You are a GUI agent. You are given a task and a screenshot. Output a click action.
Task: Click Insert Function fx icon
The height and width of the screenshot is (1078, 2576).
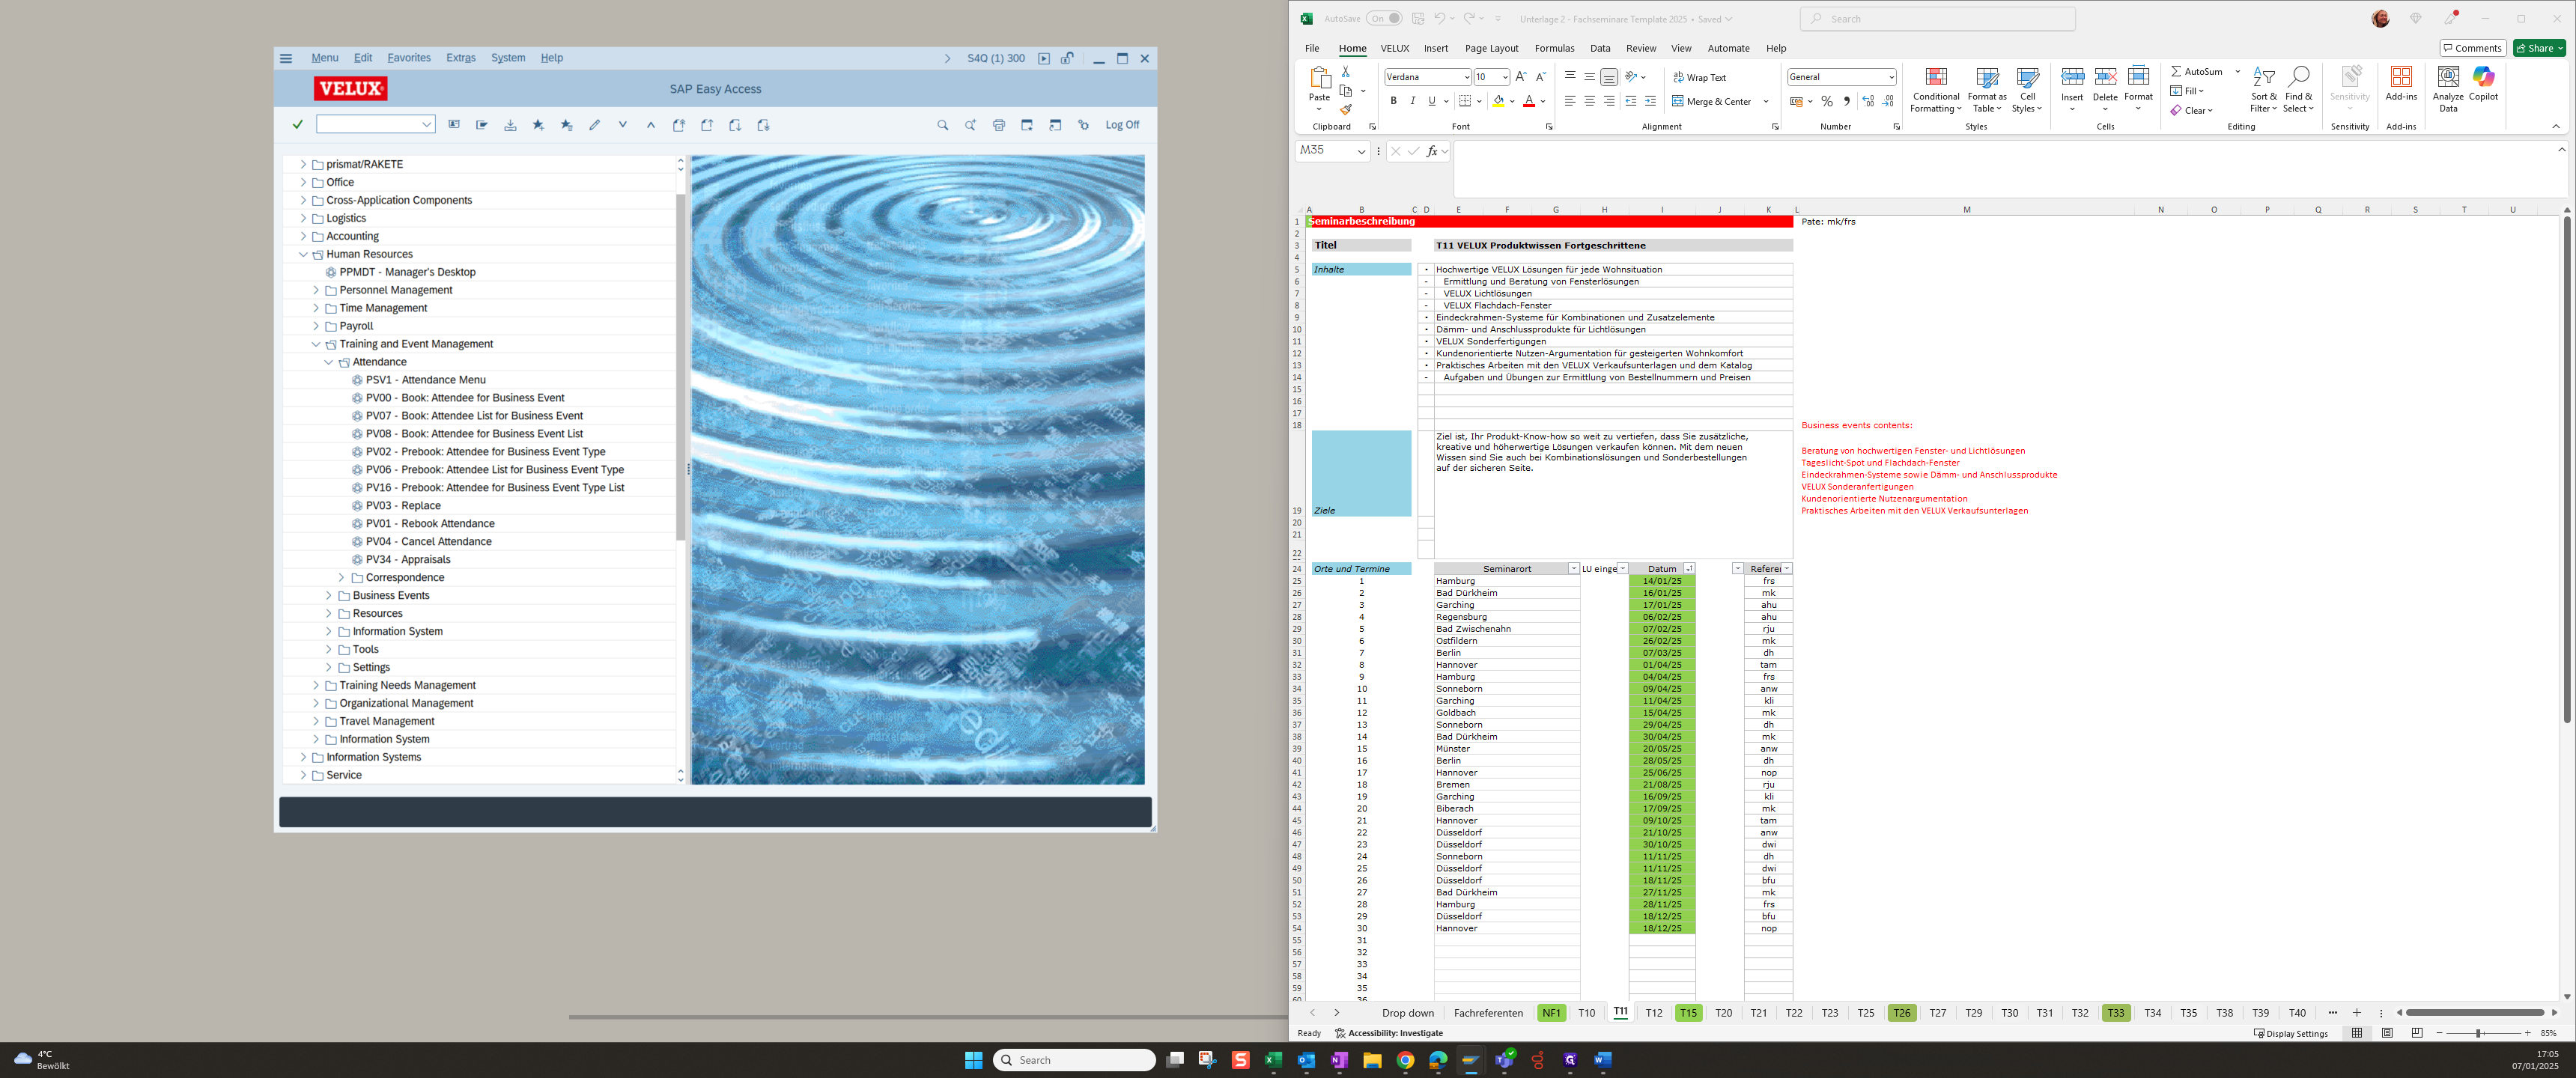[x=1432, y=151]
